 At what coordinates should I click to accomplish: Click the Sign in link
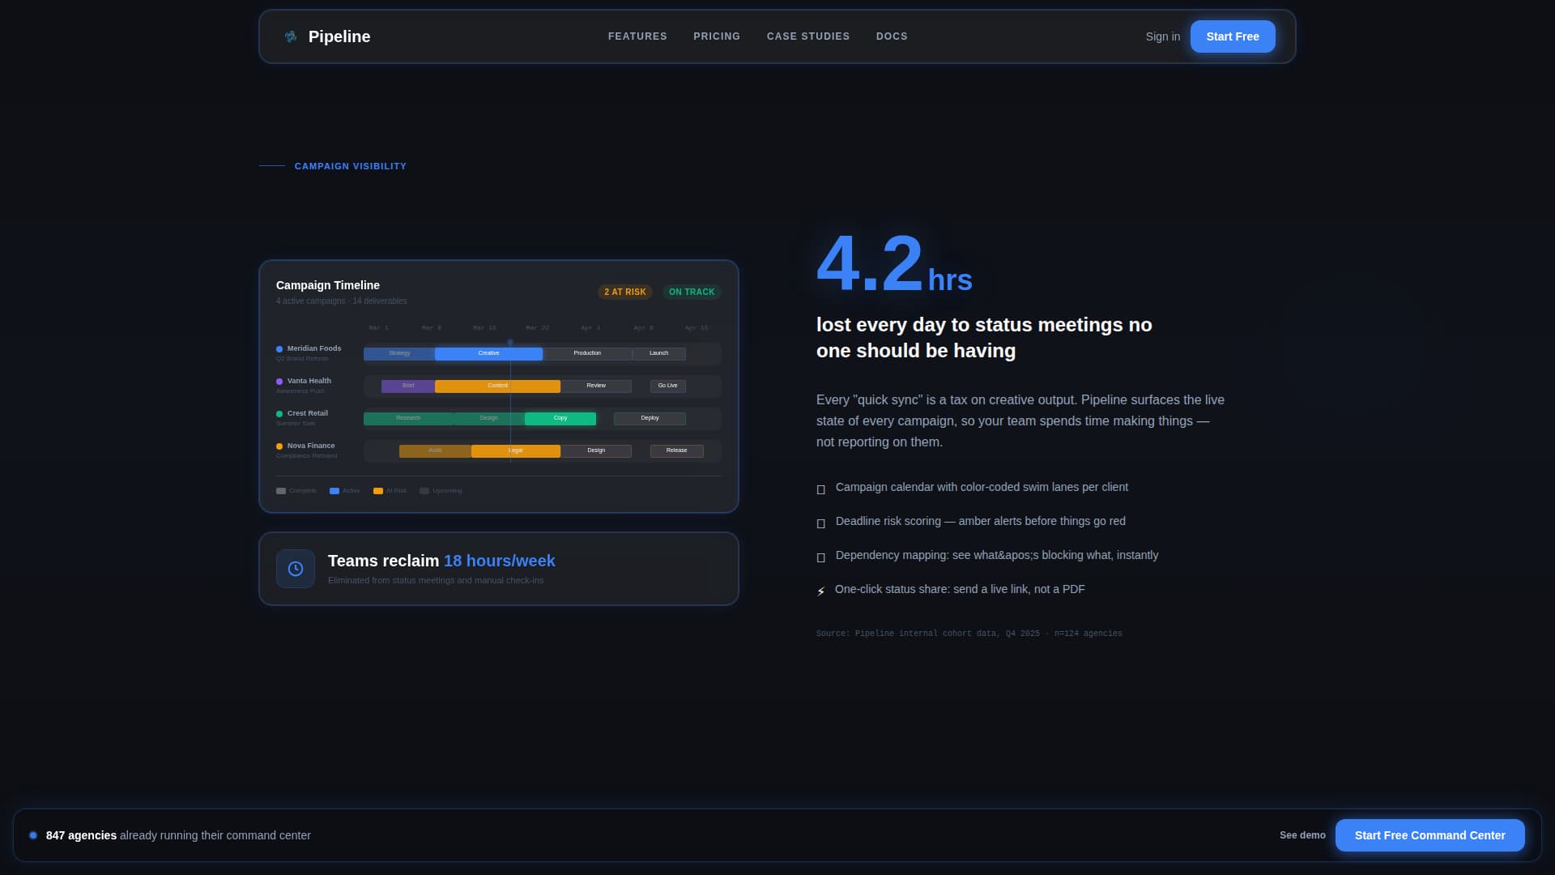1163,36
